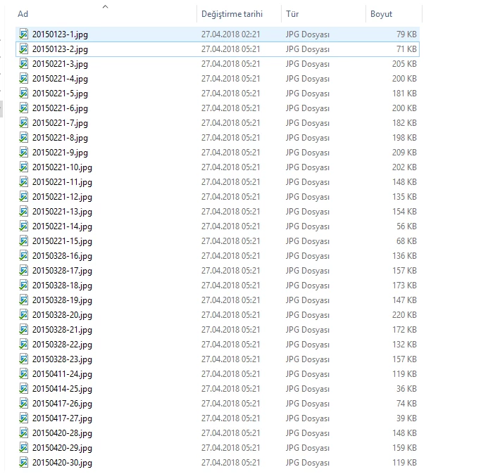
Task: Click the file icon next to 20150123-2.jpg
Action: pyautogui.click(x=24, y=49)
